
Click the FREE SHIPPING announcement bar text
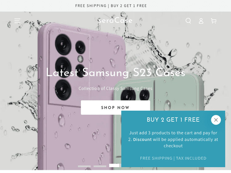(x=91, y=6)
